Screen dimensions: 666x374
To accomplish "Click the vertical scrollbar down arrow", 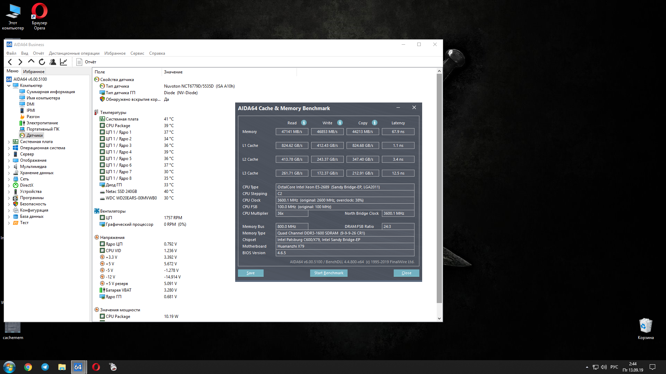I will coord(439,319).
